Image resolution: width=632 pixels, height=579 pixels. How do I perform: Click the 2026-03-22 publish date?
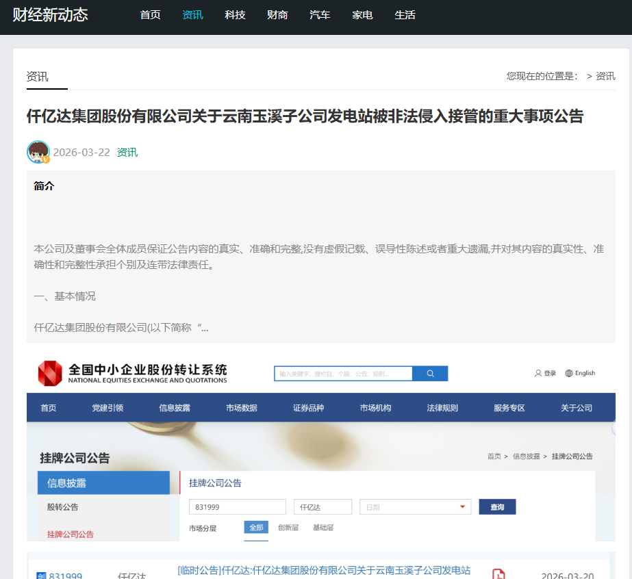pyautogui.click(x=81, y=153)
